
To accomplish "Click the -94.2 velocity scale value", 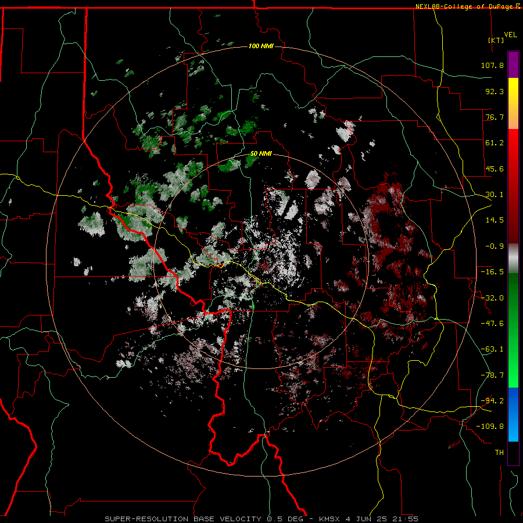I will coord(492,401).
